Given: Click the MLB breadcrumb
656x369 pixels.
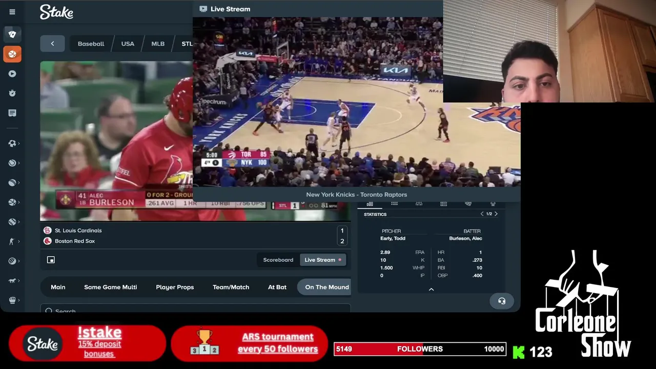Looking at the screenshot, I should coord(158,44).
